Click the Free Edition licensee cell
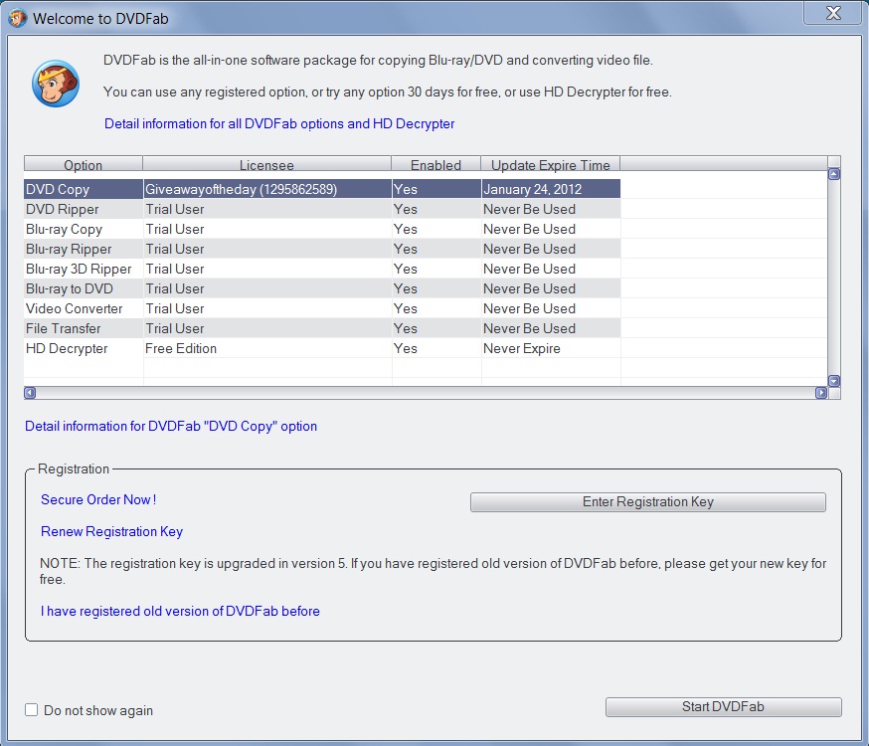The image size is (869, 746). [x=267, y=348]
